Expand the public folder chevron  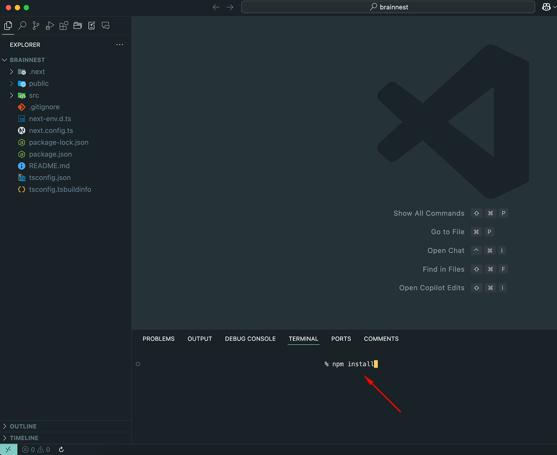12,83
